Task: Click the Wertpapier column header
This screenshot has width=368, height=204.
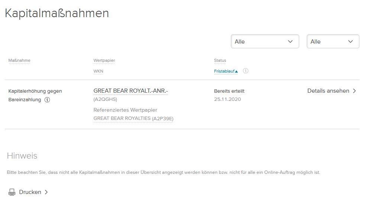Action: click(x=104, y=60)
